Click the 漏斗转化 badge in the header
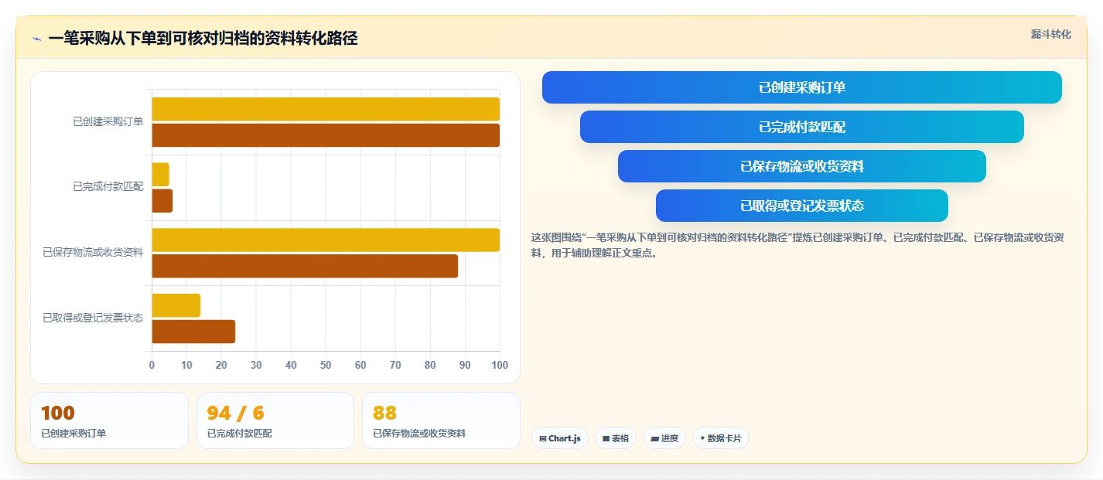The image size is (1103, 480). tap(1050, 34)
